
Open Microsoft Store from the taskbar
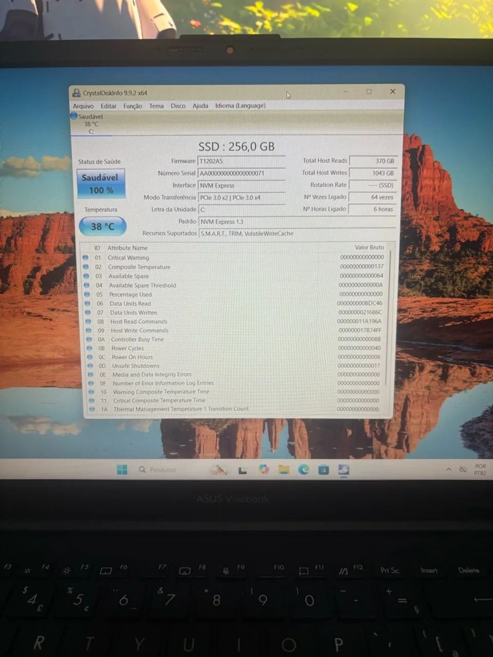(x=324, y=469)
